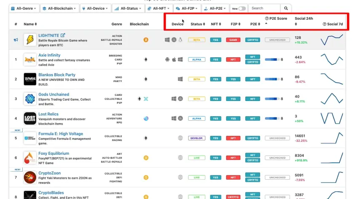Click the Gods Unchained logo thumbnail
The width and height of the screenshot is (354, 199).
click(30, 99)
